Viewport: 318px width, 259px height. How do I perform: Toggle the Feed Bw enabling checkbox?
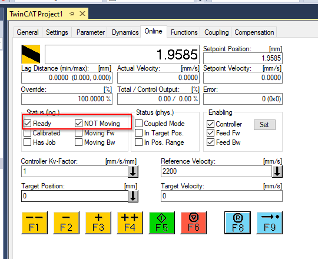point(210,142)
